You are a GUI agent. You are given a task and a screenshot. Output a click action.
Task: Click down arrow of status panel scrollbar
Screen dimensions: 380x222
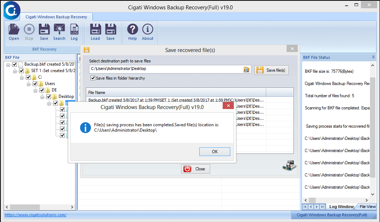click(x=373, y=194)
